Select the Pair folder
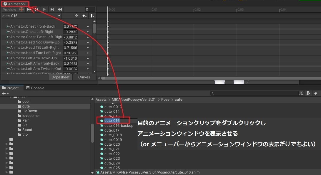 coord(23,120)
